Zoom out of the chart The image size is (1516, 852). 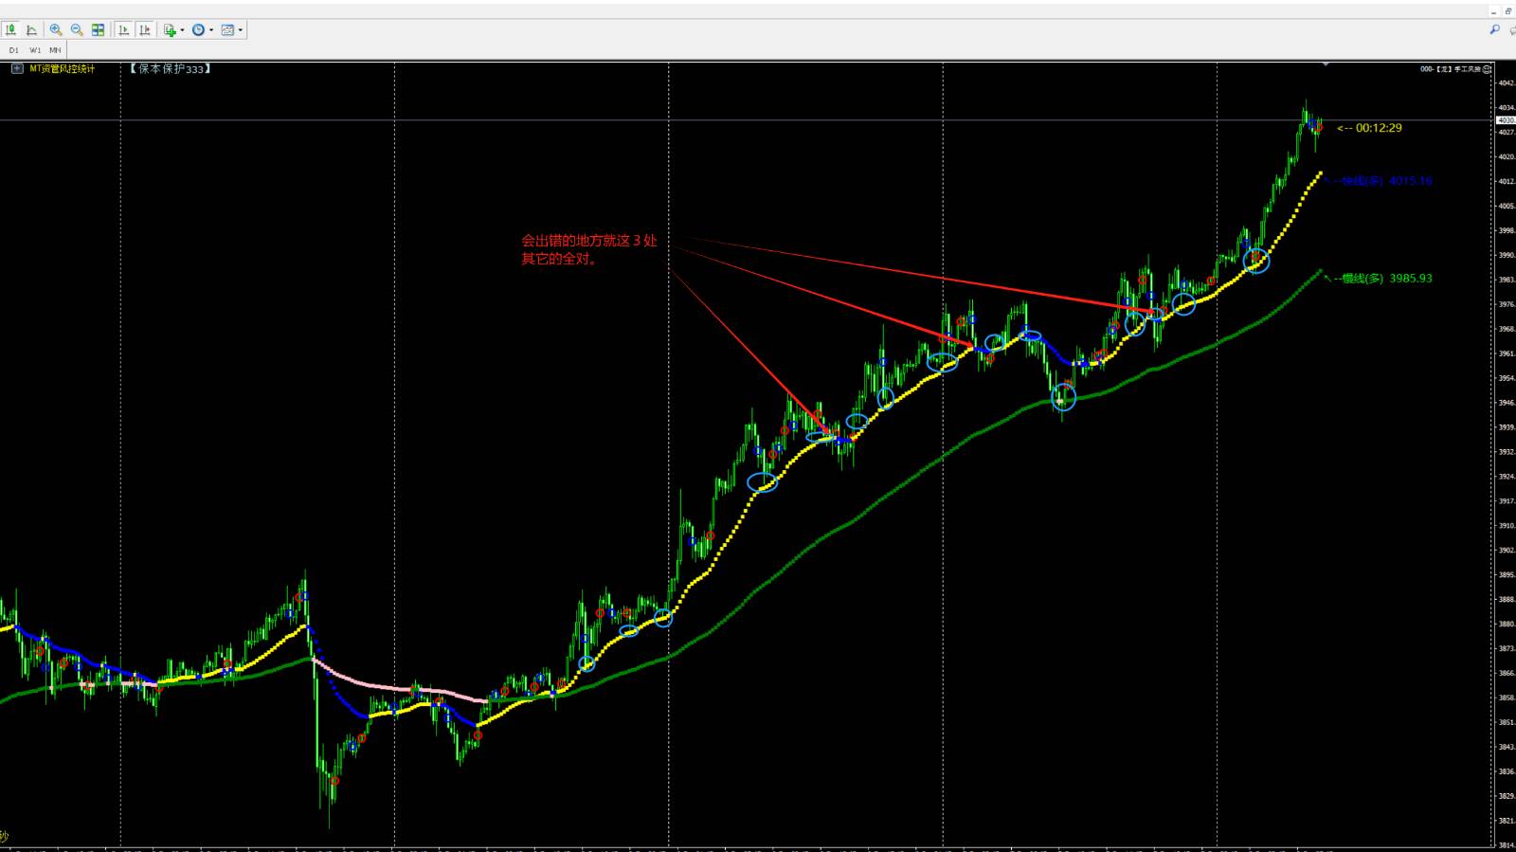77,30
